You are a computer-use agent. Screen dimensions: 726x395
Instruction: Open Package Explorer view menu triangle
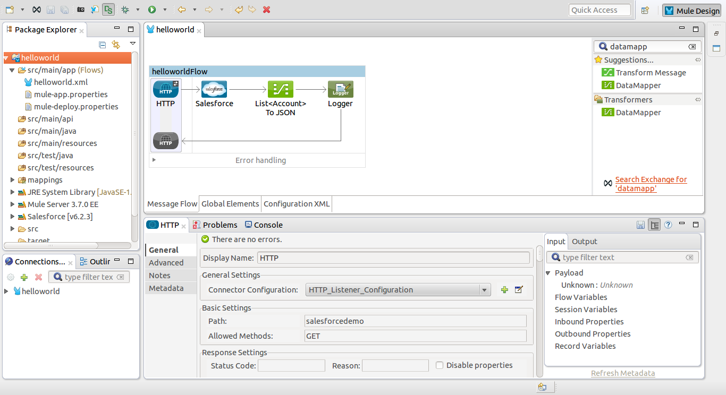133,44
